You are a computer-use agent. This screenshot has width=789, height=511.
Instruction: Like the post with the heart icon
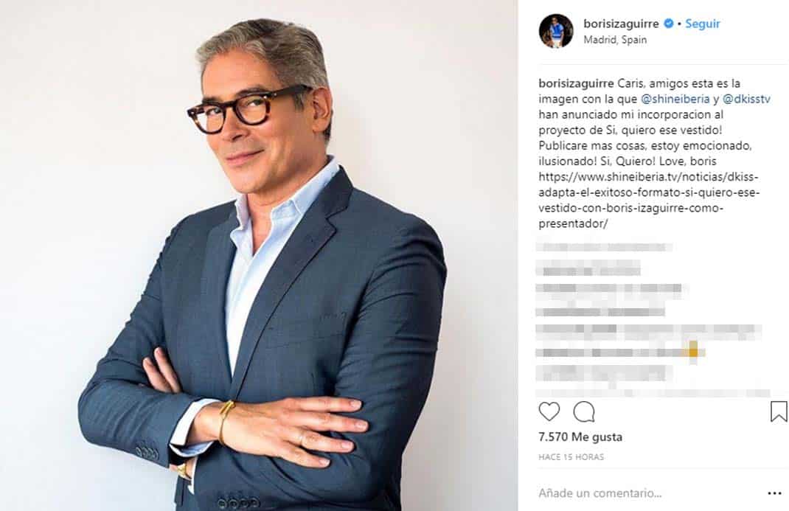point(549,411)
